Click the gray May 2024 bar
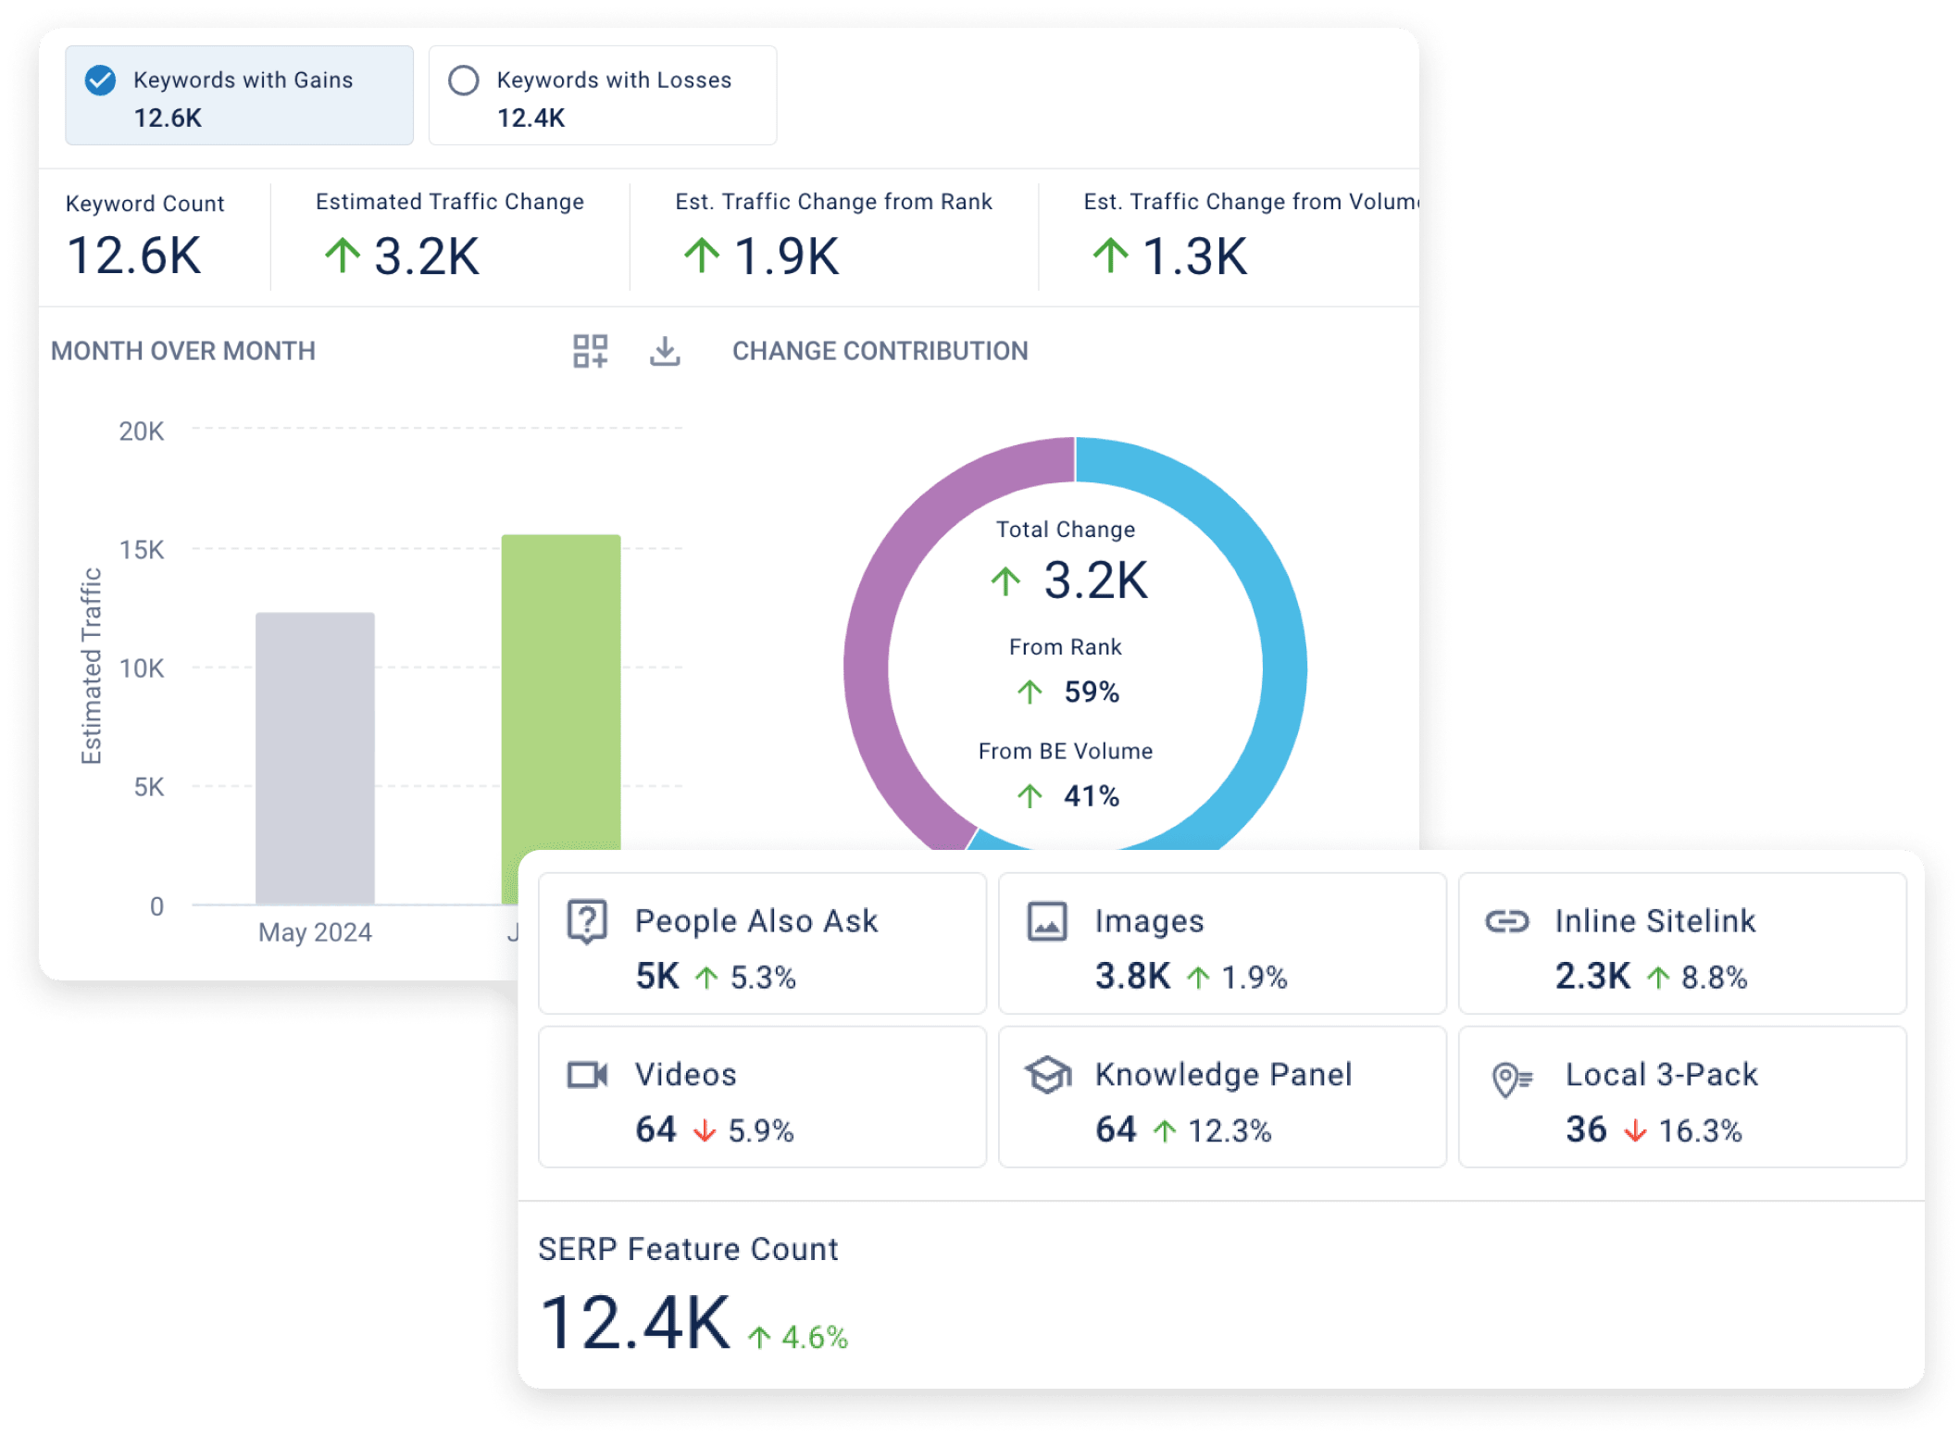This screenshot has width=1960, height=1435. pos(315,759)
